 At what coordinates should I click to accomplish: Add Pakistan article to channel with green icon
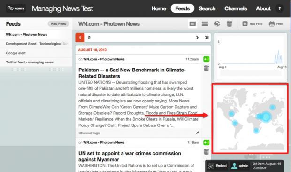[x=207, y=59]
